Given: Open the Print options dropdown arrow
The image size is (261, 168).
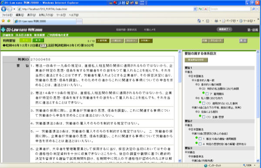Looking at the screenshot, I should pyautogui.click(x=220, y=21).
